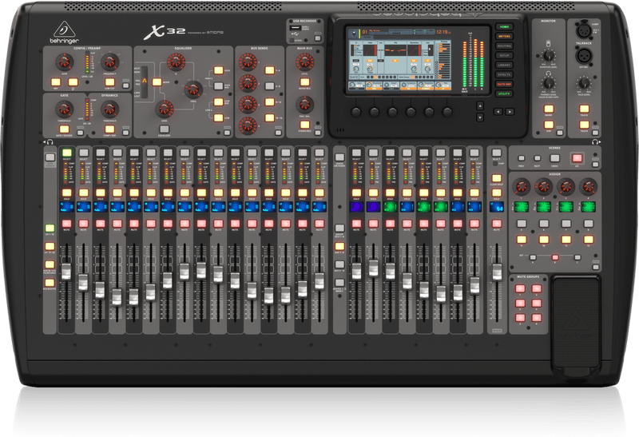Screen dimensions: 639x437
Task: Toggle the phase invert (Ø) button
Action: 74,81
